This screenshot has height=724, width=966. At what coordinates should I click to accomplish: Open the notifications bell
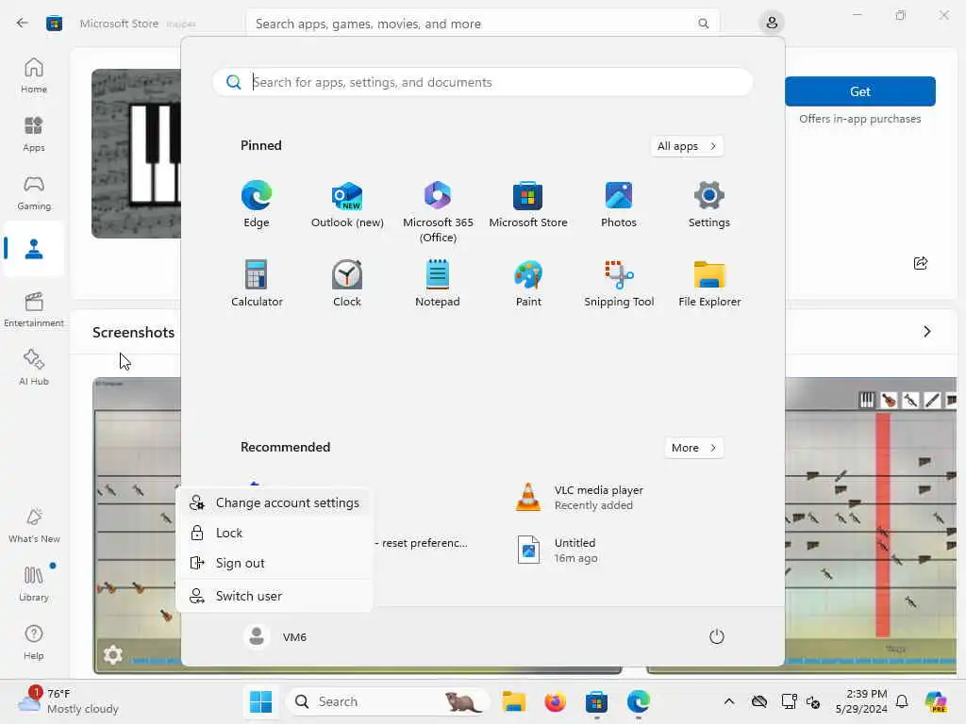[x=902, y=701]
